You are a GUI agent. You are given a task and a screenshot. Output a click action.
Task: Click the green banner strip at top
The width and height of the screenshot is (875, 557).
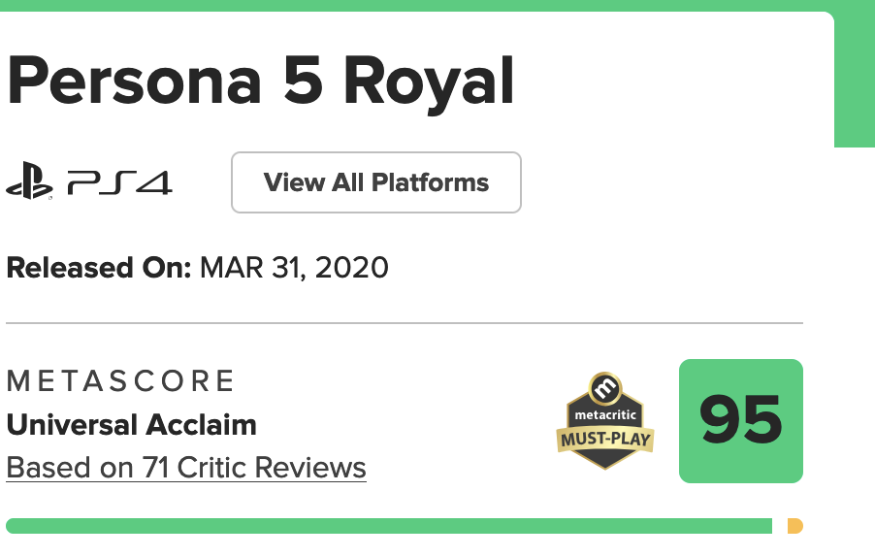click(437, 6)
